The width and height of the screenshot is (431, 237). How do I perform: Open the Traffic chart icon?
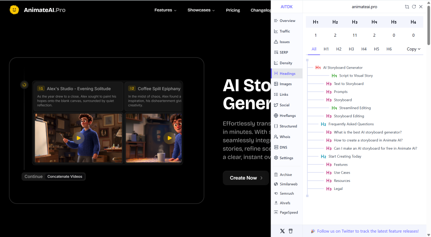point(276,31)
